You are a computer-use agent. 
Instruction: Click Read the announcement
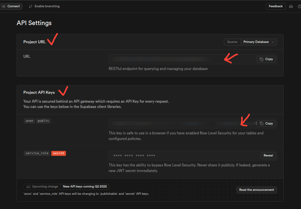(257, 190)
